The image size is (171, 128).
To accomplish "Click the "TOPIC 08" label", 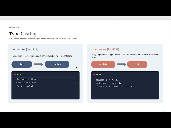I will tap(14, 27).
